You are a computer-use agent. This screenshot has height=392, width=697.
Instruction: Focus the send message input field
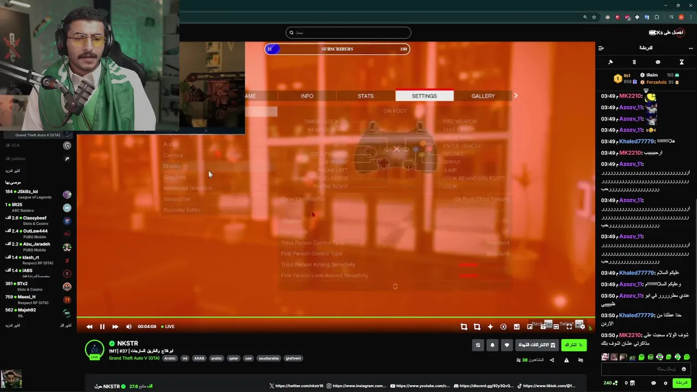(x=646, y=369)
